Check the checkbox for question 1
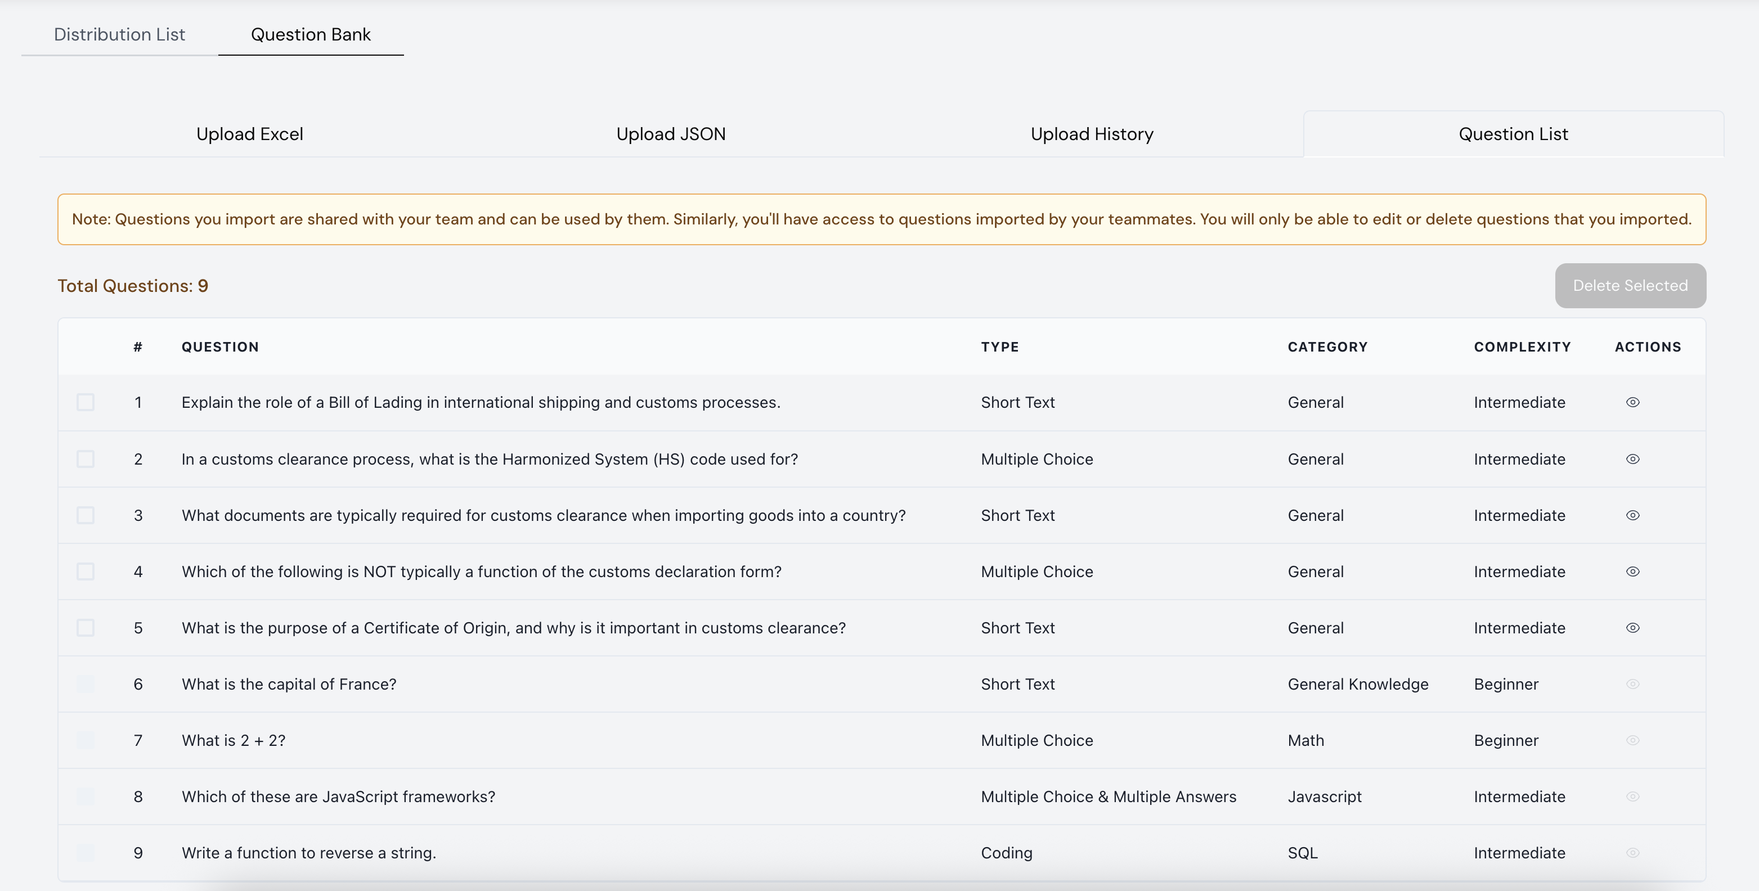 (x=86, y=402)
